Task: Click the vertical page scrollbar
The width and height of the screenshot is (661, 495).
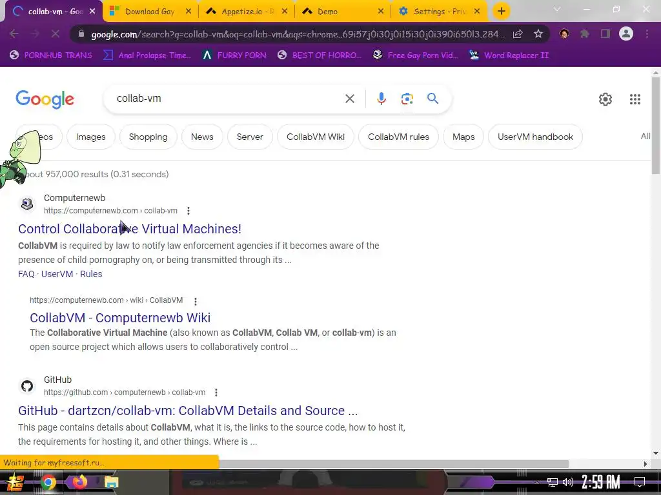Action: coord(656,126)
